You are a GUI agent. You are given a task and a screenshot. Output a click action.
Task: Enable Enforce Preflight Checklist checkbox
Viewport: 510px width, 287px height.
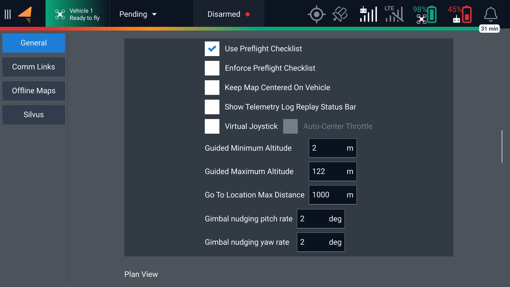point(212,68)
